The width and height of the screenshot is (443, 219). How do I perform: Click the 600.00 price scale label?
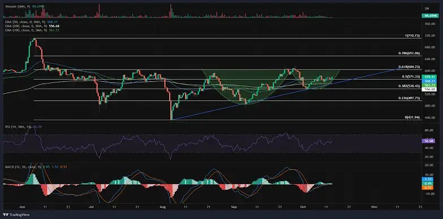429,71
